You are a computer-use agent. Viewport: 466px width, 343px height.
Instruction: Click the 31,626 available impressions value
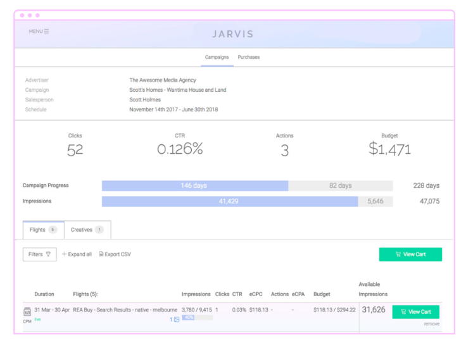[374, 309]
